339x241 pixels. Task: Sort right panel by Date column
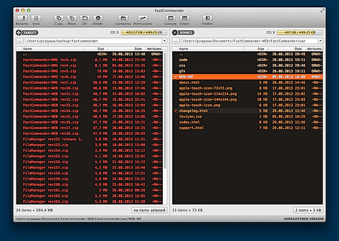(287, 49)
